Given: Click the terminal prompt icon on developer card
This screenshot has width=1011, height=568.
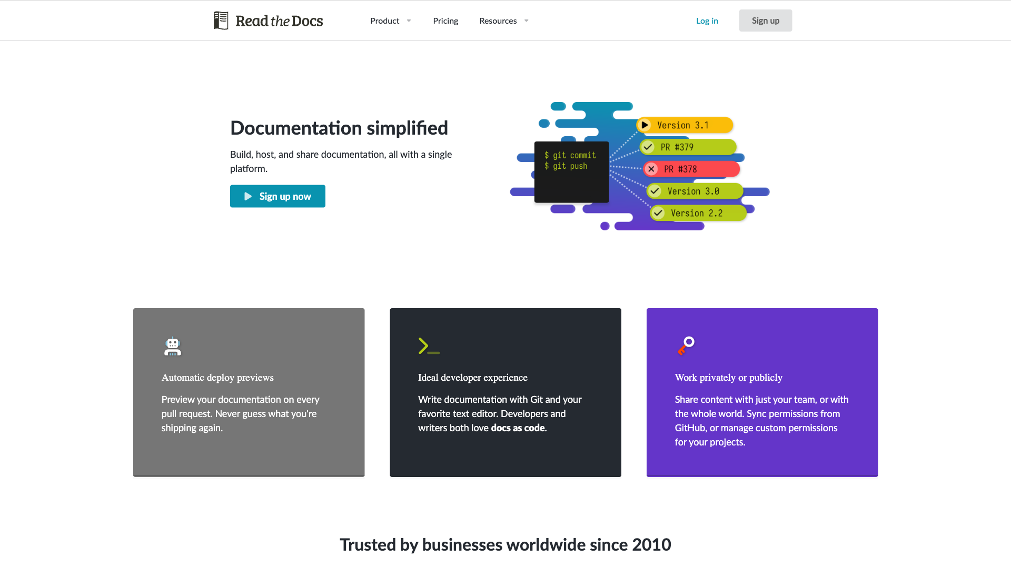Looking at the screenshot, I should [429, 346].
